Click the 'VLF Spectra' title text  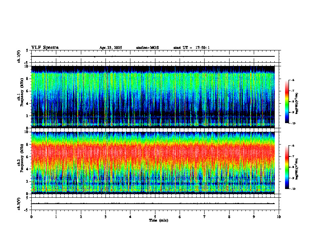tap(45, 48)
